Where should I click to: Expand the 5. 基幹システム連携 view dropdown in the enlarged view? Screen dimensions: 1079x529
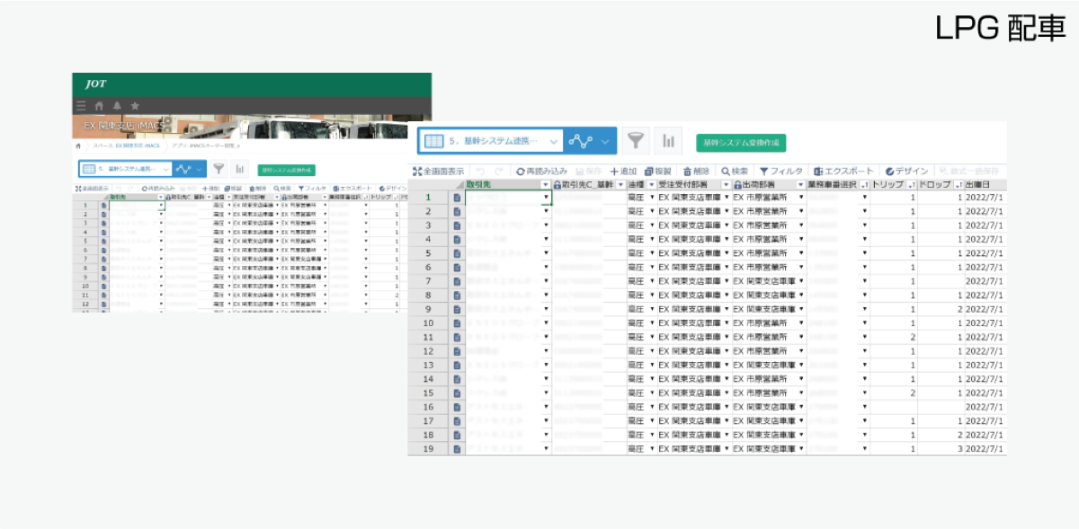click(x=554, y=141)
